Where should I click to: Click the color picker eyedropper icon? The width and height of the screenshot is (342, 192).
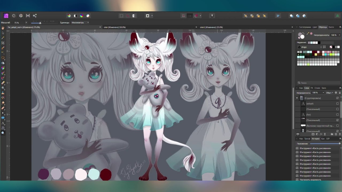[308, 34]
